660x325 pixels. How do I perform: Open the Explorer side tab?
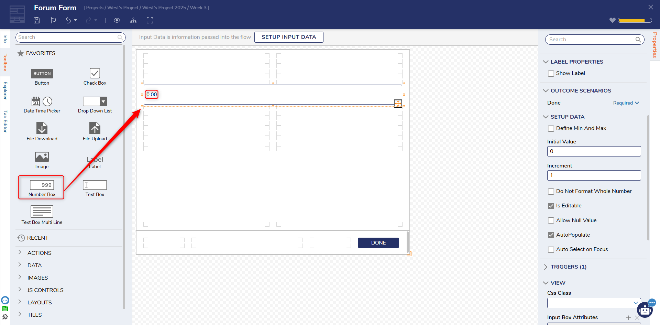point(5,90)
